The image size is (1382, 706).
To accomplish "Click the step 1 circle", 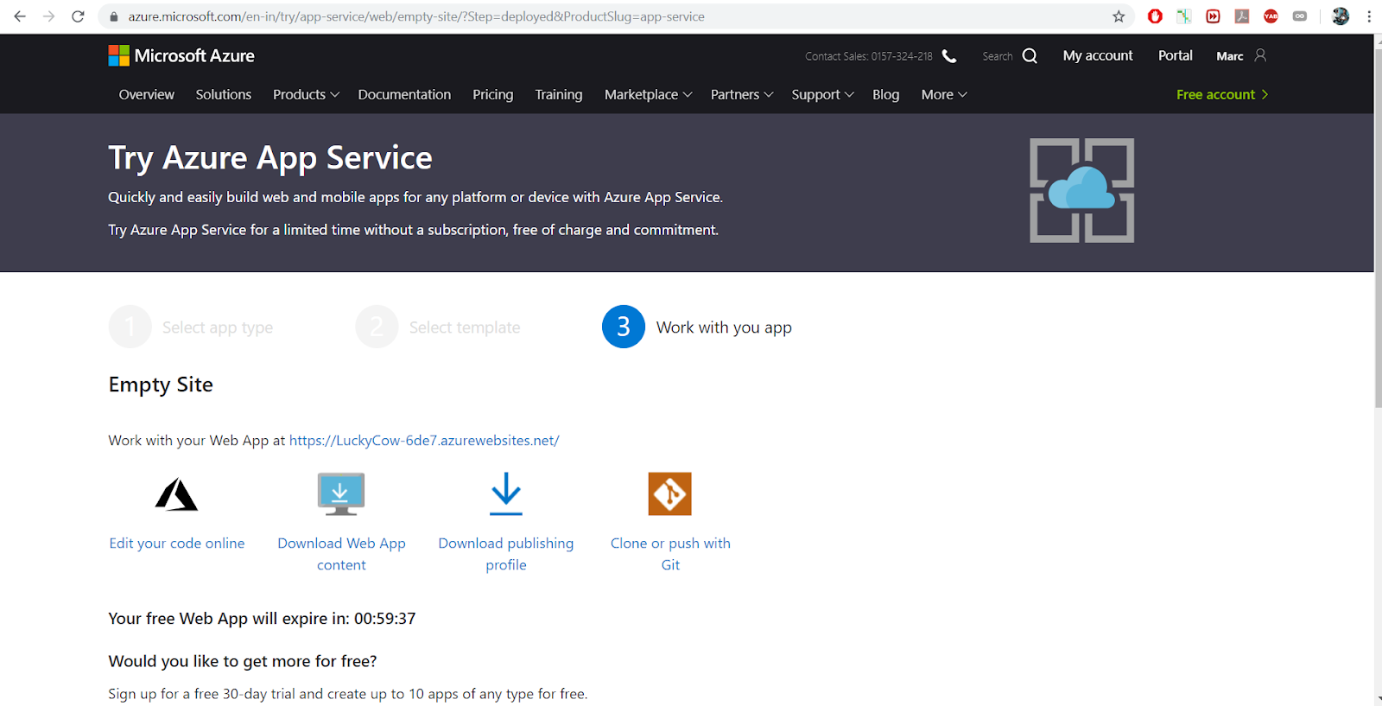I will click(130, 327).
